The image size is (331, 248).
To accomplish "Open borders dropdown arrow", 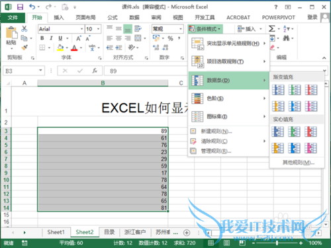I will click(49, 48).
